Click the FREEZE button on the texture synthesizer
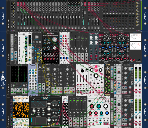Viewport: 148px width, 128px height. click(x=89, y=101)
